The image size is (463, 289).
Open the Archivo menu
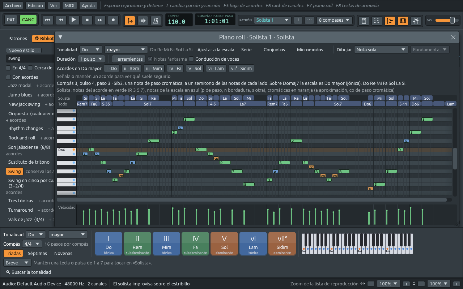pyautogui.click(x=13, y=5)
